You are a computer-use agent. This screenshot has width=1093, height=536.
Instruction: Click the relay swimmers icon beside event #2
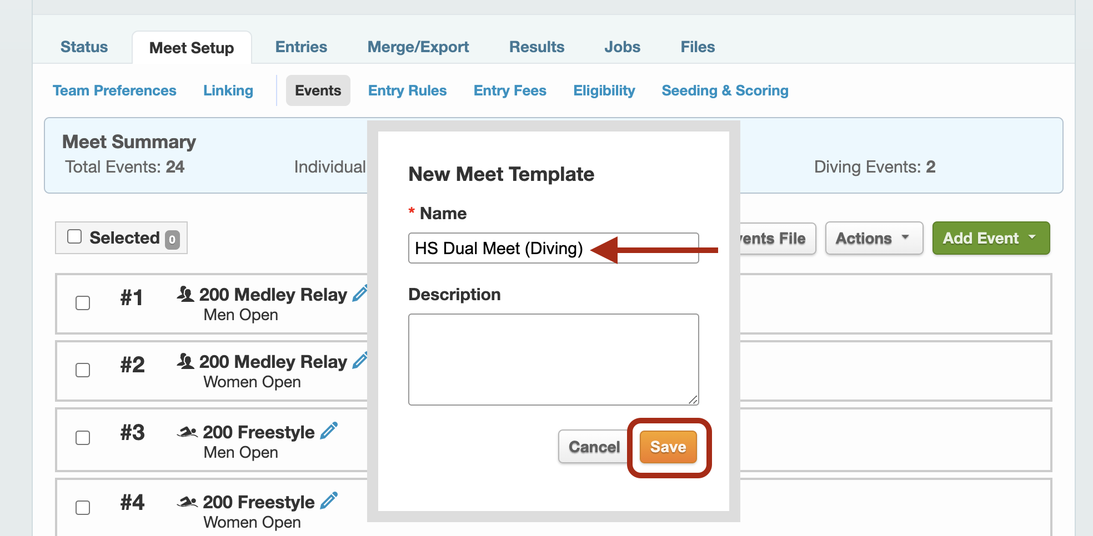[x=187, y=361]
